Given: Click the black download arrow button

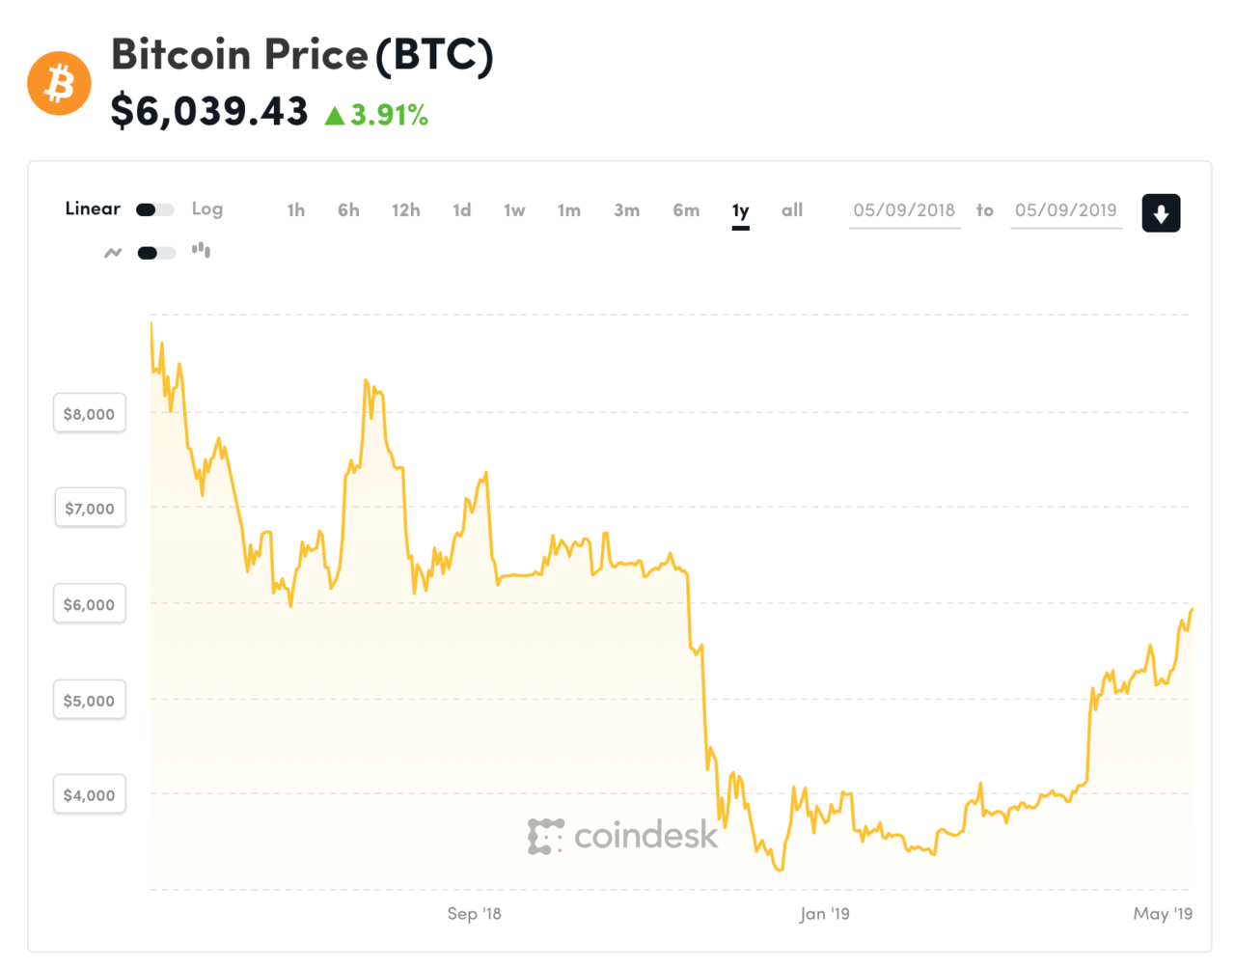Looking at the screenshot, I should (x=1161, y=213).
